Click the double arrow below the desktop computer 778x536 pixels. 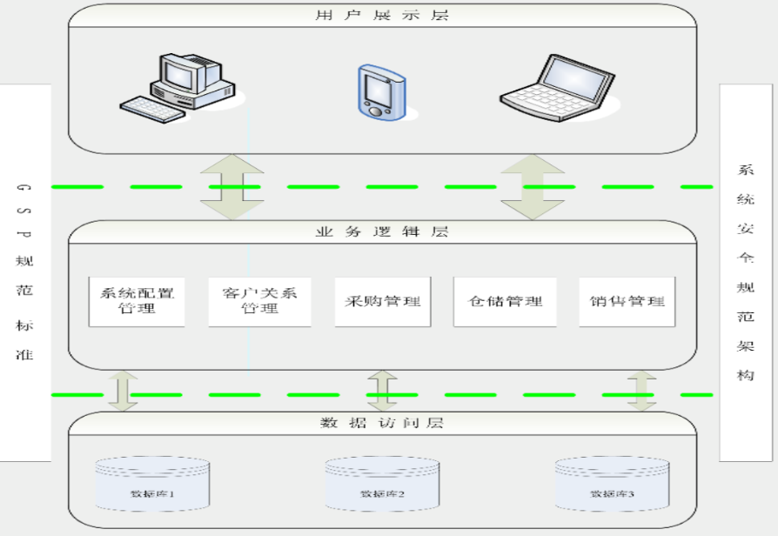coord(231,186)
